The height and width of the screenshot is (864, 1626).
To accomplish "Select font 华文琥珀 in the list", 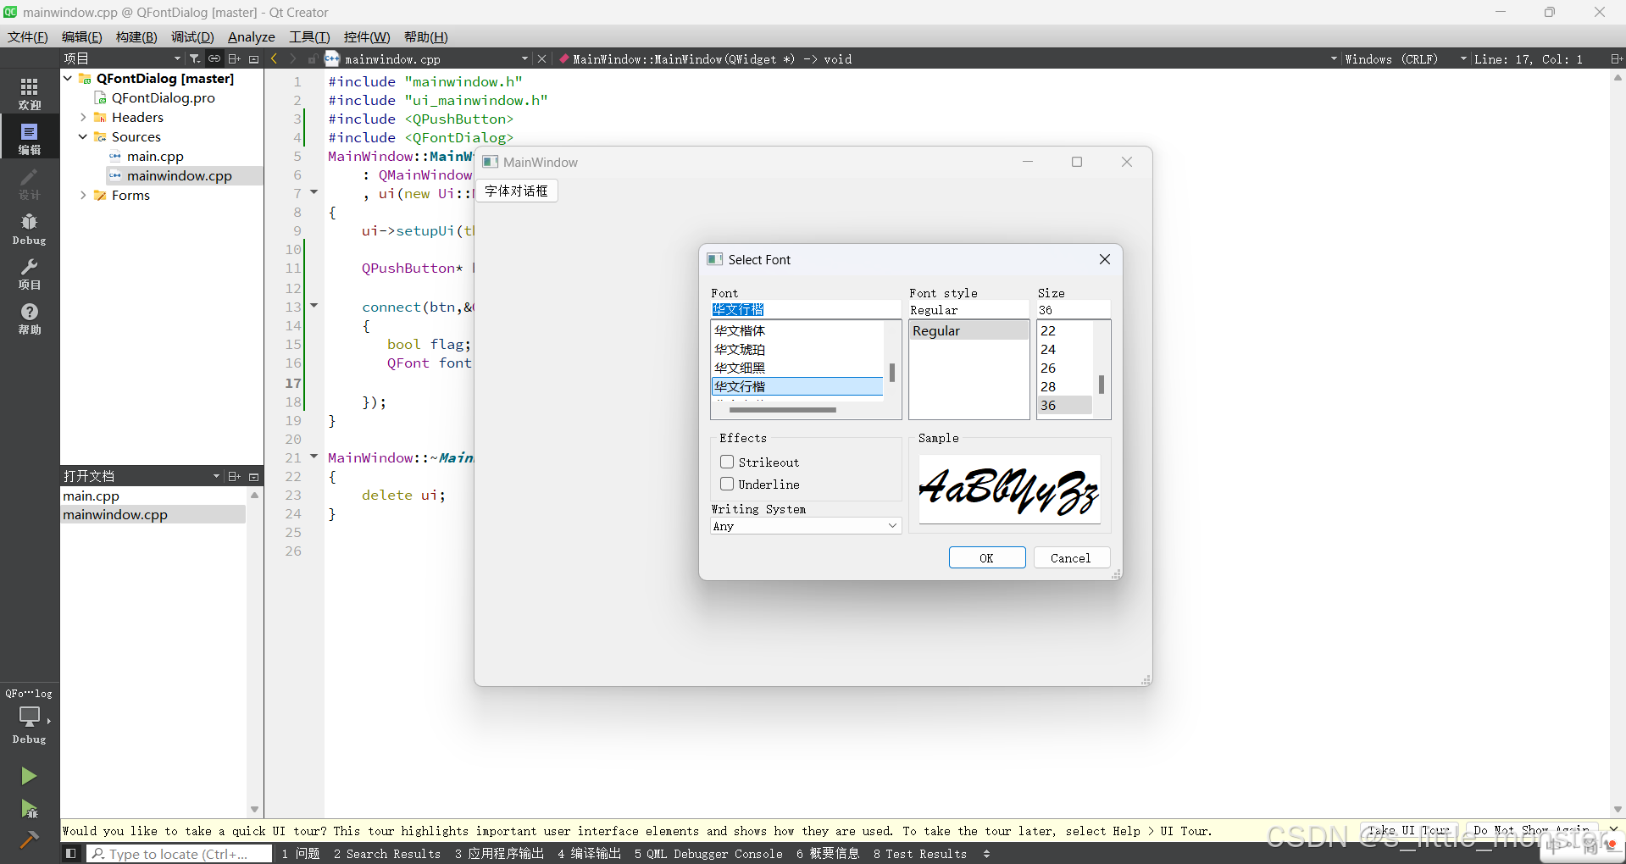I will click(797, 349).
